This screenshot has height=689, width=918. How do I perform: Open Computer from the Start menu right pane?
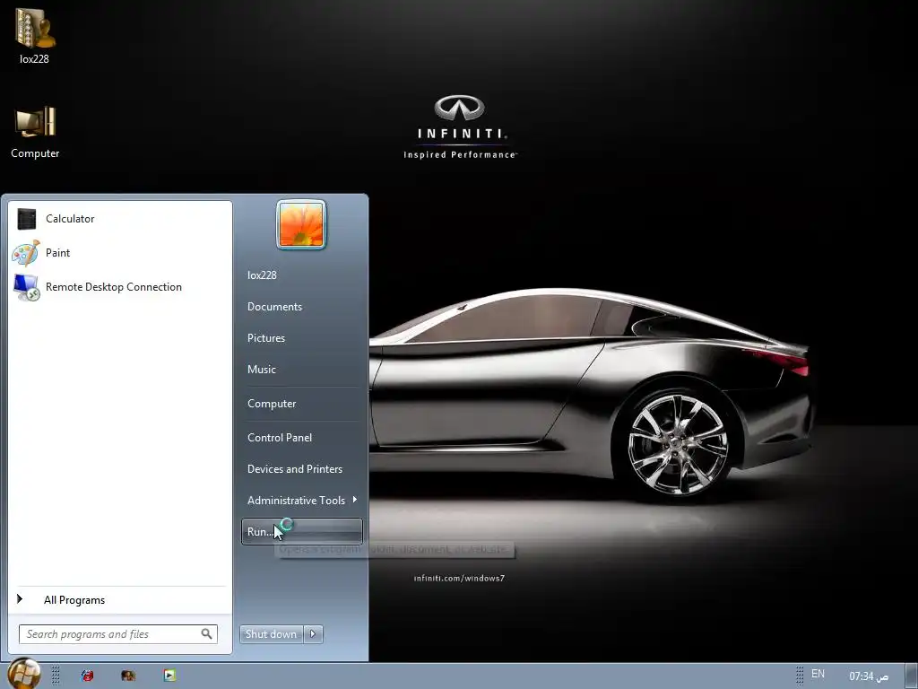[x=272, y=404]
